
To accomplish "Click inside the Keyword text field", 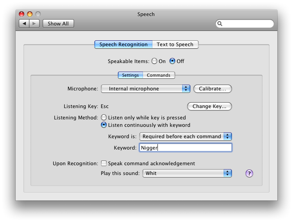I will 186,148.
